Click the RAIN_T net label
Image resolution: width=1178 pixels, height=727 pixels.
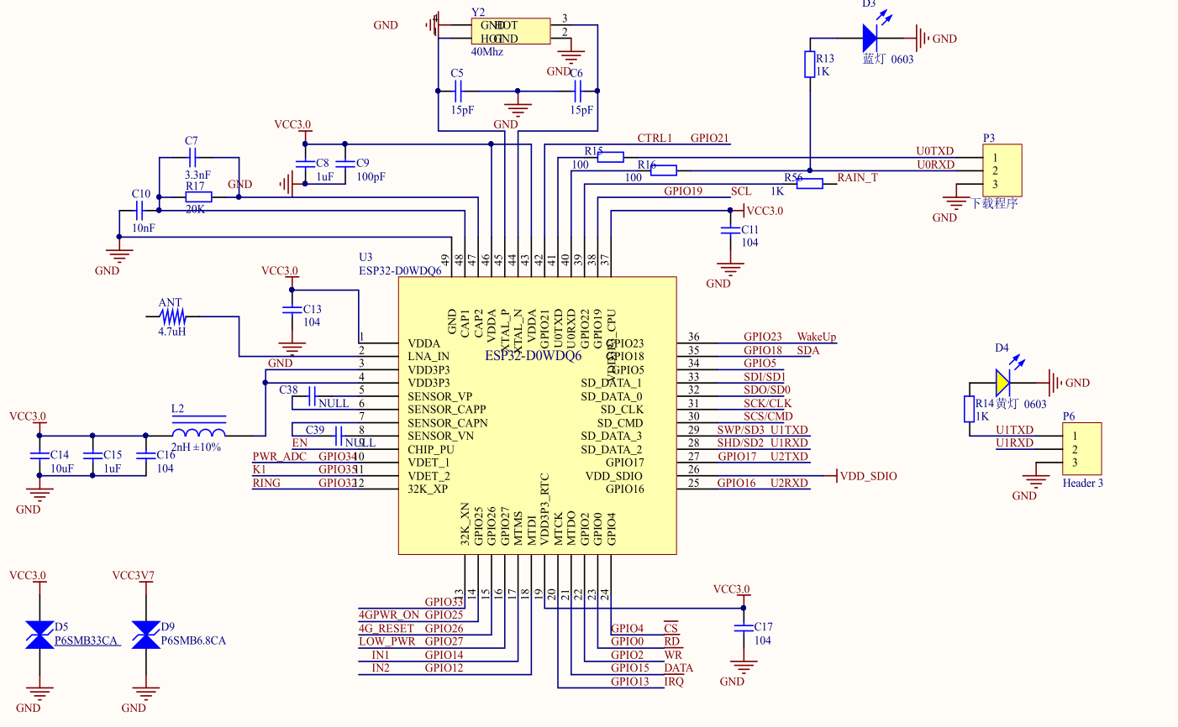[x=857, y=177]
